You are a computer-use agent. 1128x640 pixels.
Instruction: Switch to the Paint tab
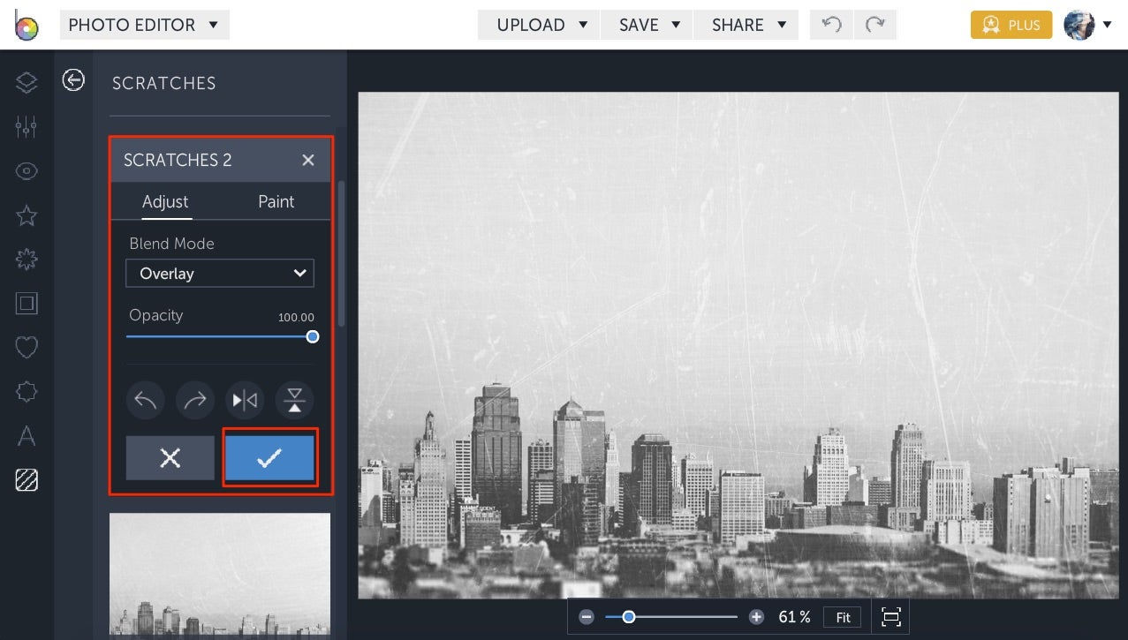coord(276,201)
